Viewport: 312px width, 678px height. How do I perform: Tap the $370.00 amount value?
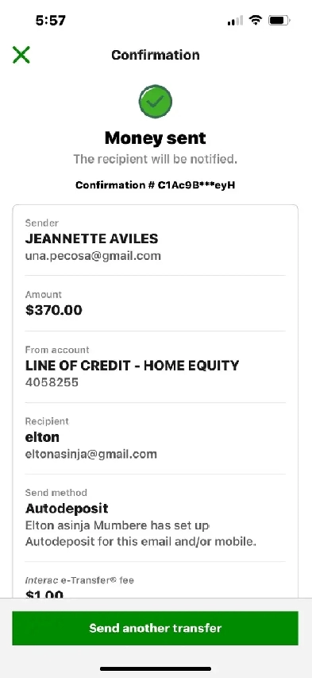(x=53, y=310)
